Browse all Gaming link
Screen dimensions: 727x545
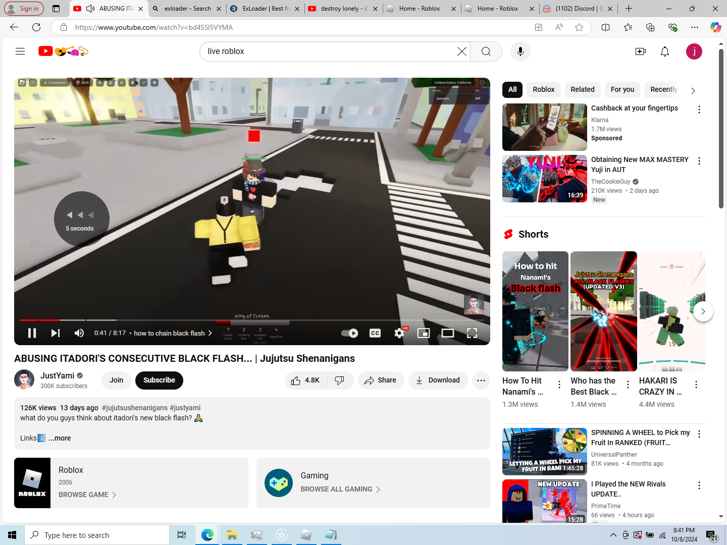[x=340, y=489]
